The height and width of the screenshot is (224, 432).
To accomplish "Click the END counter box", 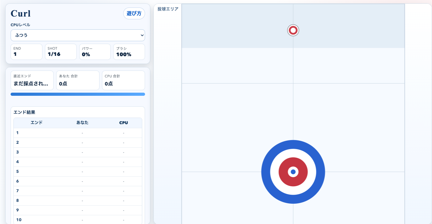I will tap(27, 52).
